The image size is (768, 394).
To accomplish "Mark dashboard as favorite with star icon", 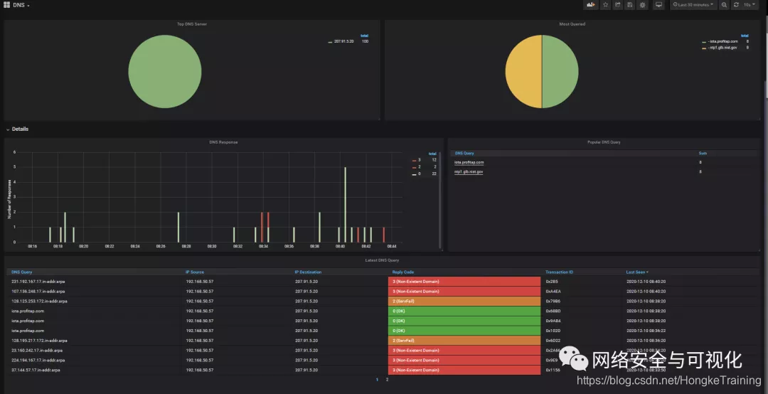I will tap(605, 5).
